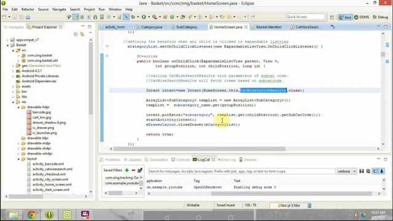The height and width of the screenshot is (221, 393).
Task: Expand the appcompat_v7 project
Action: [x=8, y=40]
